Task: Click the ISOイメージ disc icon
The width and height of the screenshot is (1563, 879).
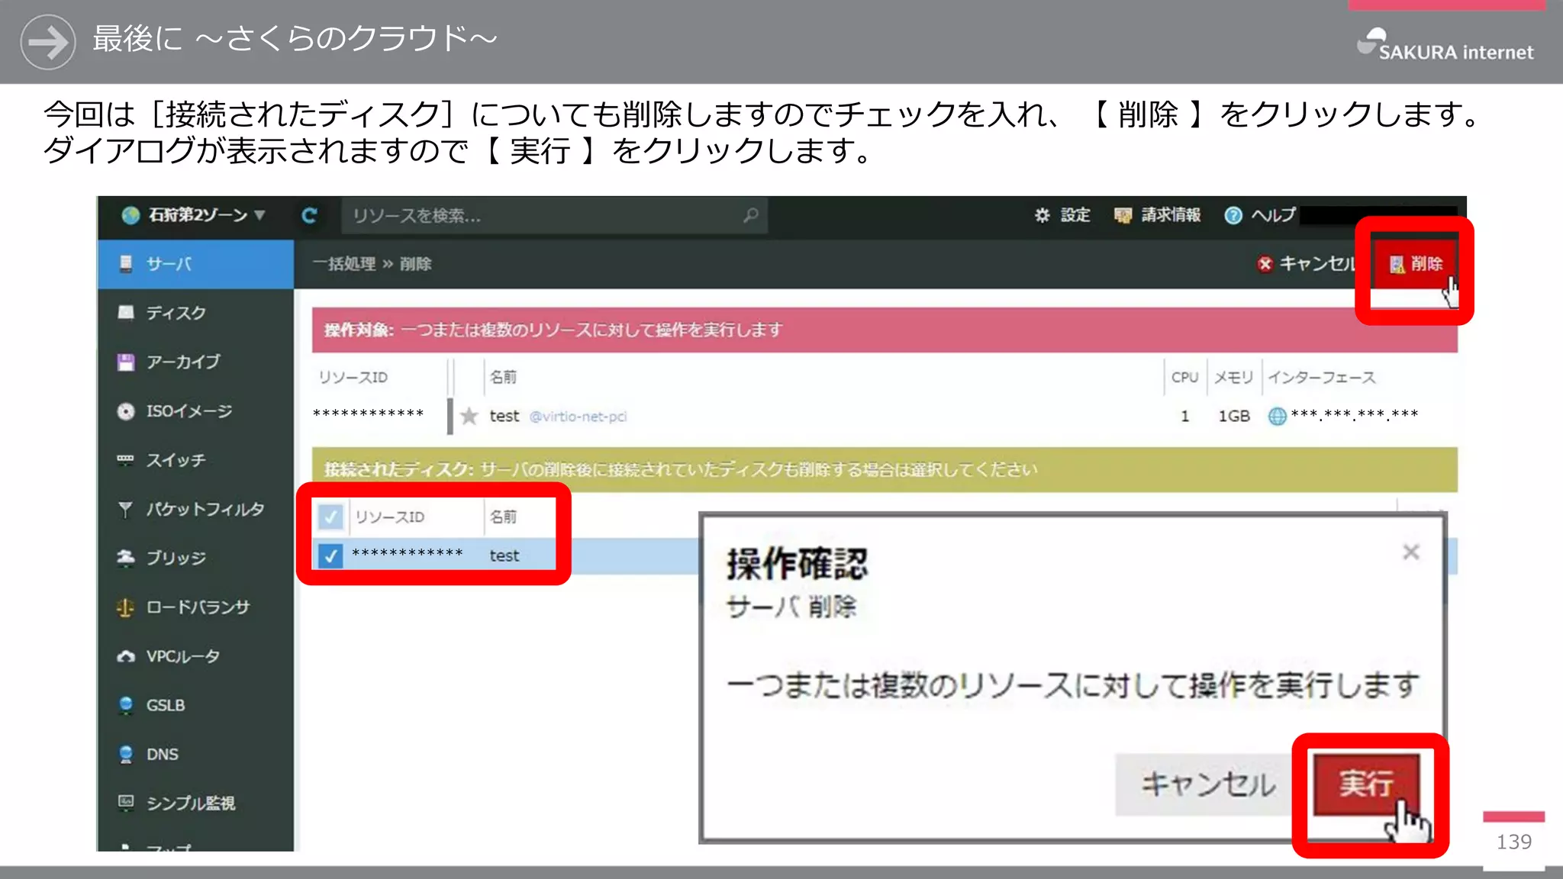Action: pos(126,411)
